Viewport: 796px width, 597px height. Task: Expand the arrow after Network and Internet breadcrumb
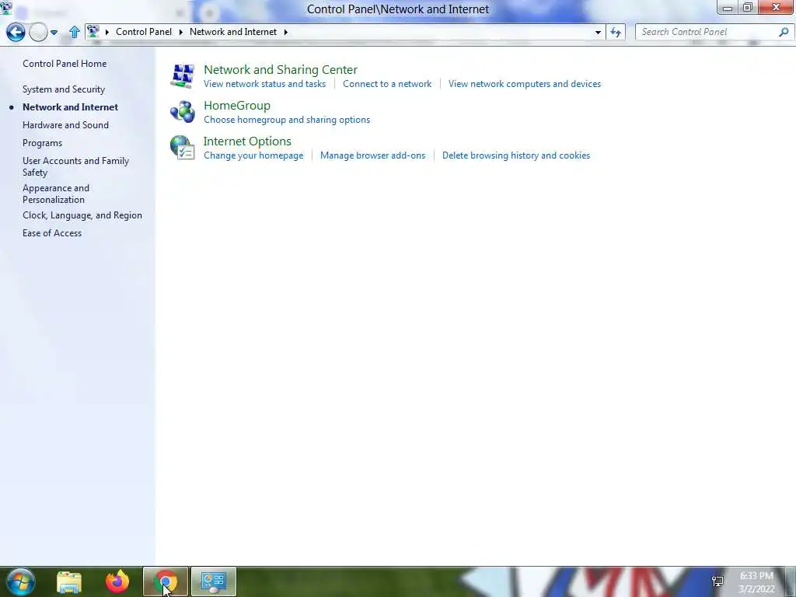(x=286, y=32)
